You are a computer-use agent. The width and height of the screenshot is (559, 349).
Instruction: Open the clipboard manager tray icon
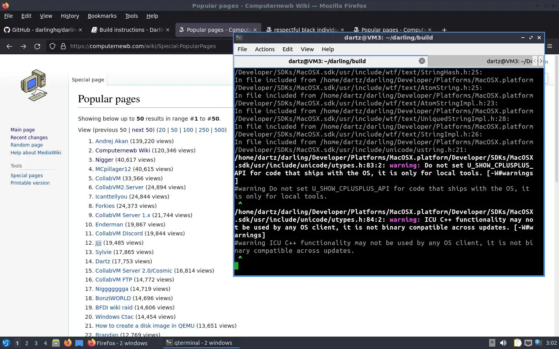pyautogui.click(x=518, y=343)
